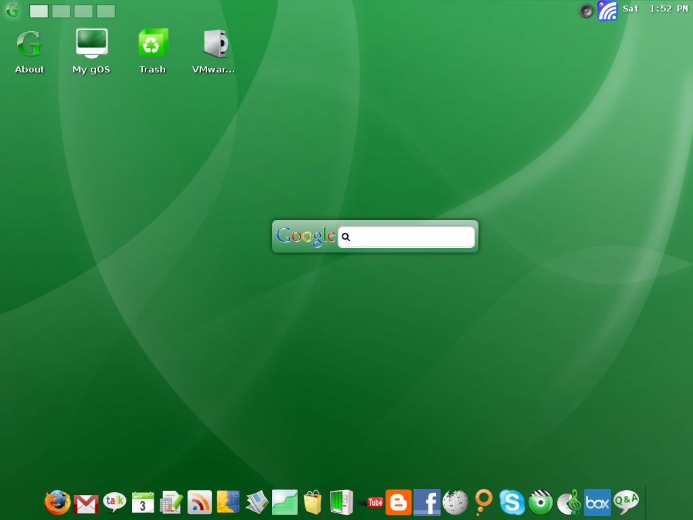Start Skype from the dock
This screenshot has height=520, width=693.
tap(512, 502)
